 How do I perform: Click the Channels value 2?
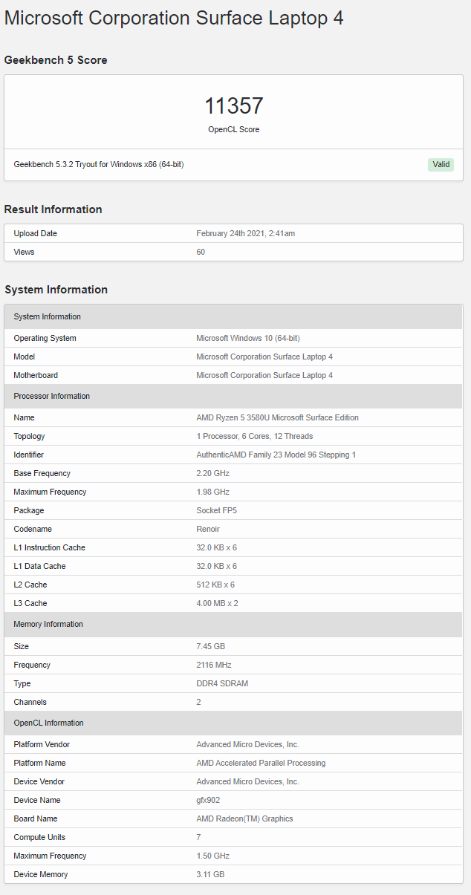pyautogui.click(x=199, y=702)
